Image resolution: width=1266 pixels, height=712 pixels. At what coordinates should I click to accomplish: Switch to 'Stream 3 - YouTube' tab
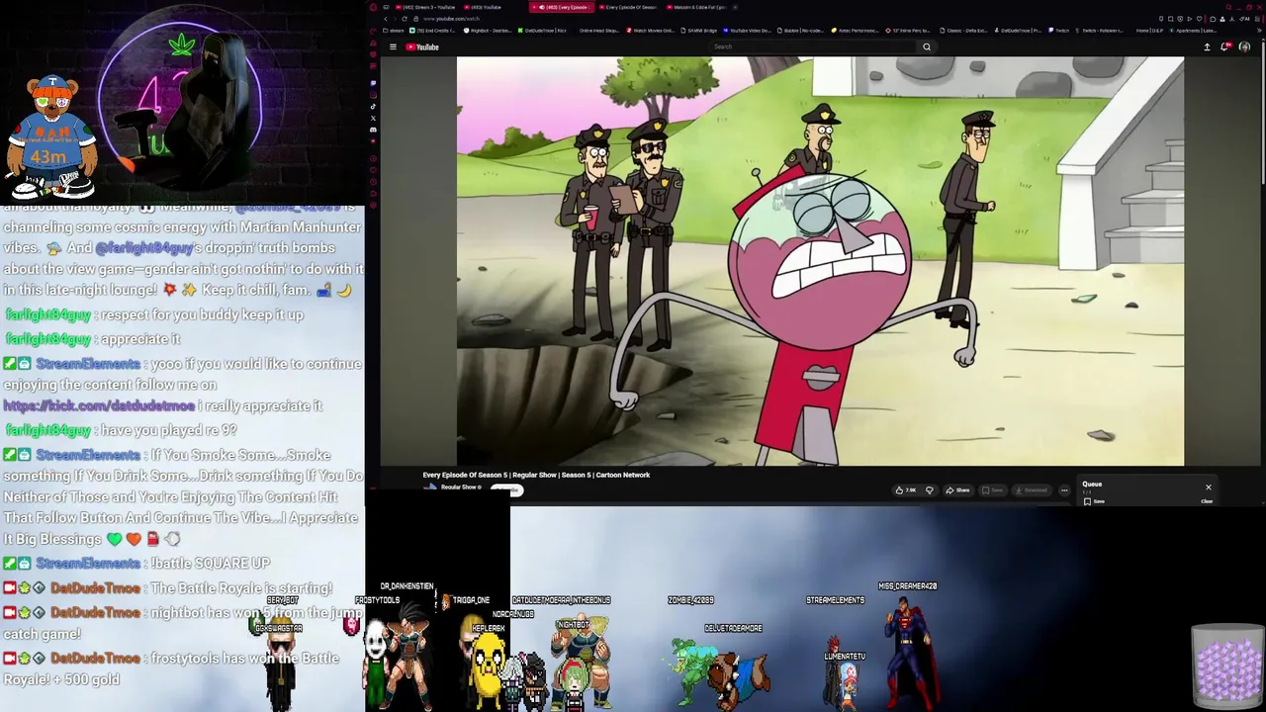[424, 7]
